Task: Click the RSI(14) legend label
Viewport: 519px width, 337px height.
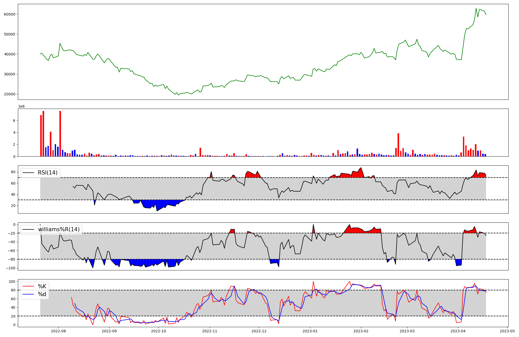Action: 48,173
